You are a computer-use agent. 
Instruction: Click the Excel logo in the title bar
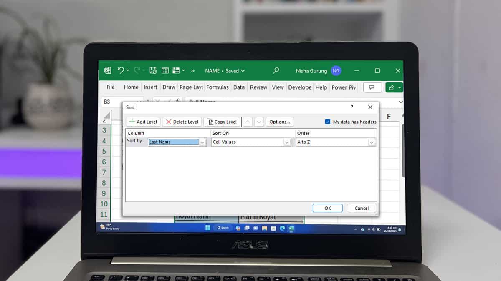108,71
